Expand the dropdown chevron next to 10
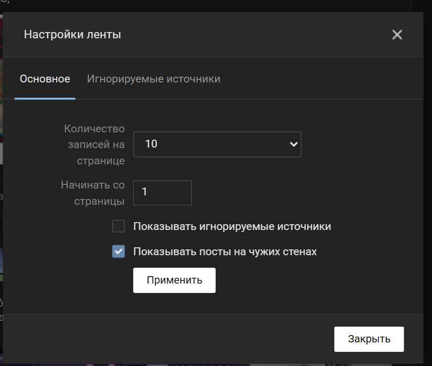432x366 pixels. [294, 144]
